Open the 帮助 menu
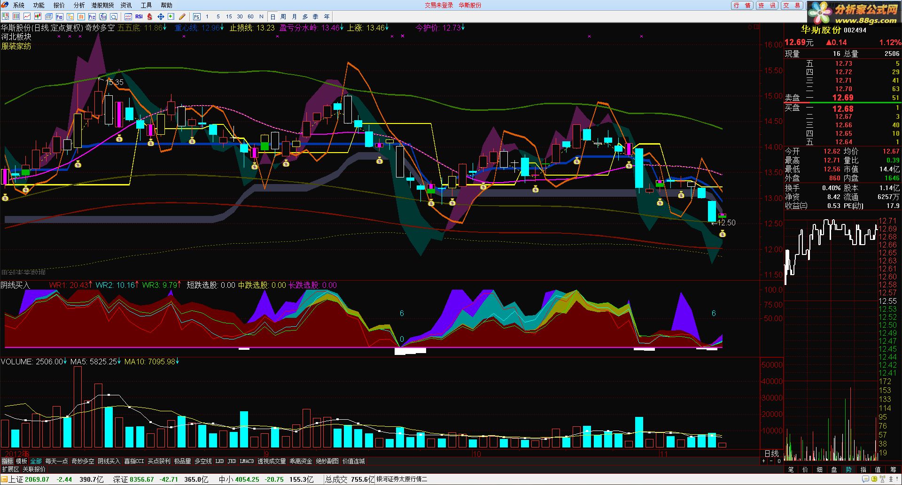The height and width of the screenshot is (485, 902). pos(166,5)
